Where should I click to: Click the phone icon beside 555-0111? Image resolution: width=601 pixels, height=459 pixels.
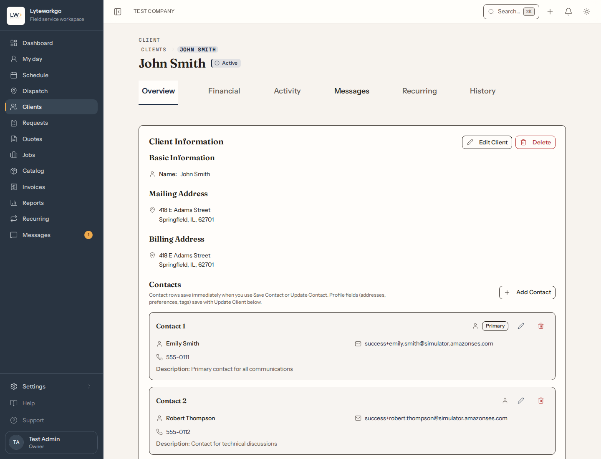[x=159, y=357]
